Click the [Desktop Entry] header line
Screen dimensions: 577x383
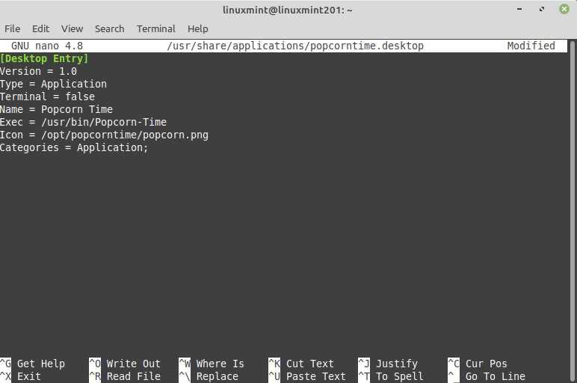(44, 58)
